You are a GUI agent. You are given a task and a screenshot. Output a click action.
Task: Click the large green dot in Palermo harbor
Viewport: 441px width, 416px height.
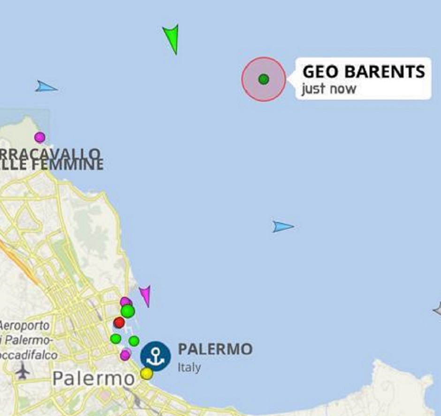click(128, 311)
